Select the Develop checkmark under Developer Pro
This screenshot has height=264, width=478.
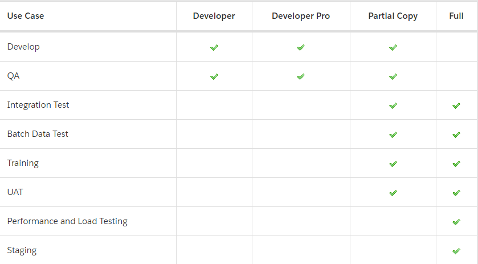[x=301, y=47]
